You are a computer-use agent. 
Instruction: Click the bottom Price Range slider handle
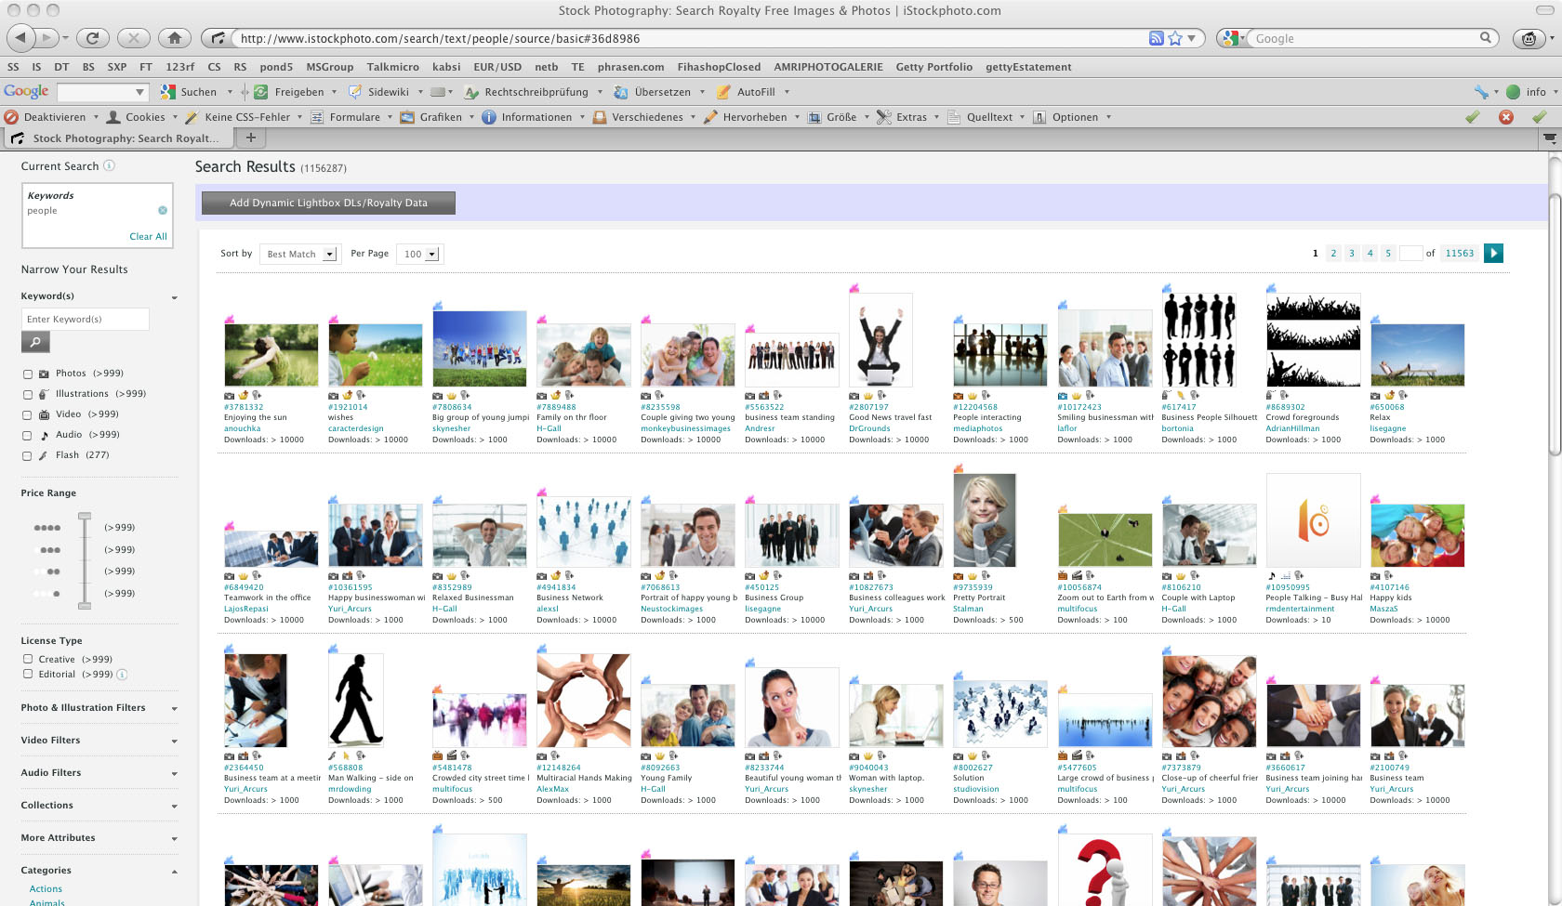[x=85, y=605]
